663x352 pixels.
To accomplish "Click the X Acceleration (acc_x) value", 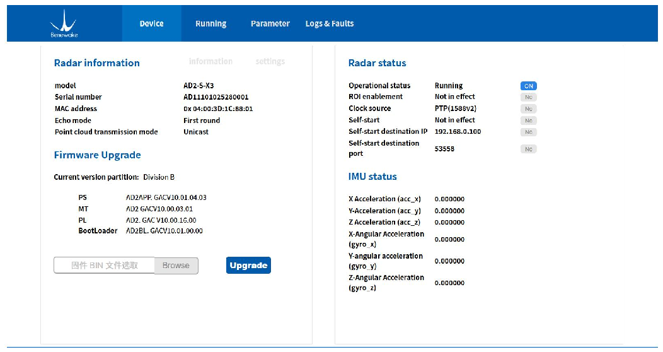I will coord(449,199).
